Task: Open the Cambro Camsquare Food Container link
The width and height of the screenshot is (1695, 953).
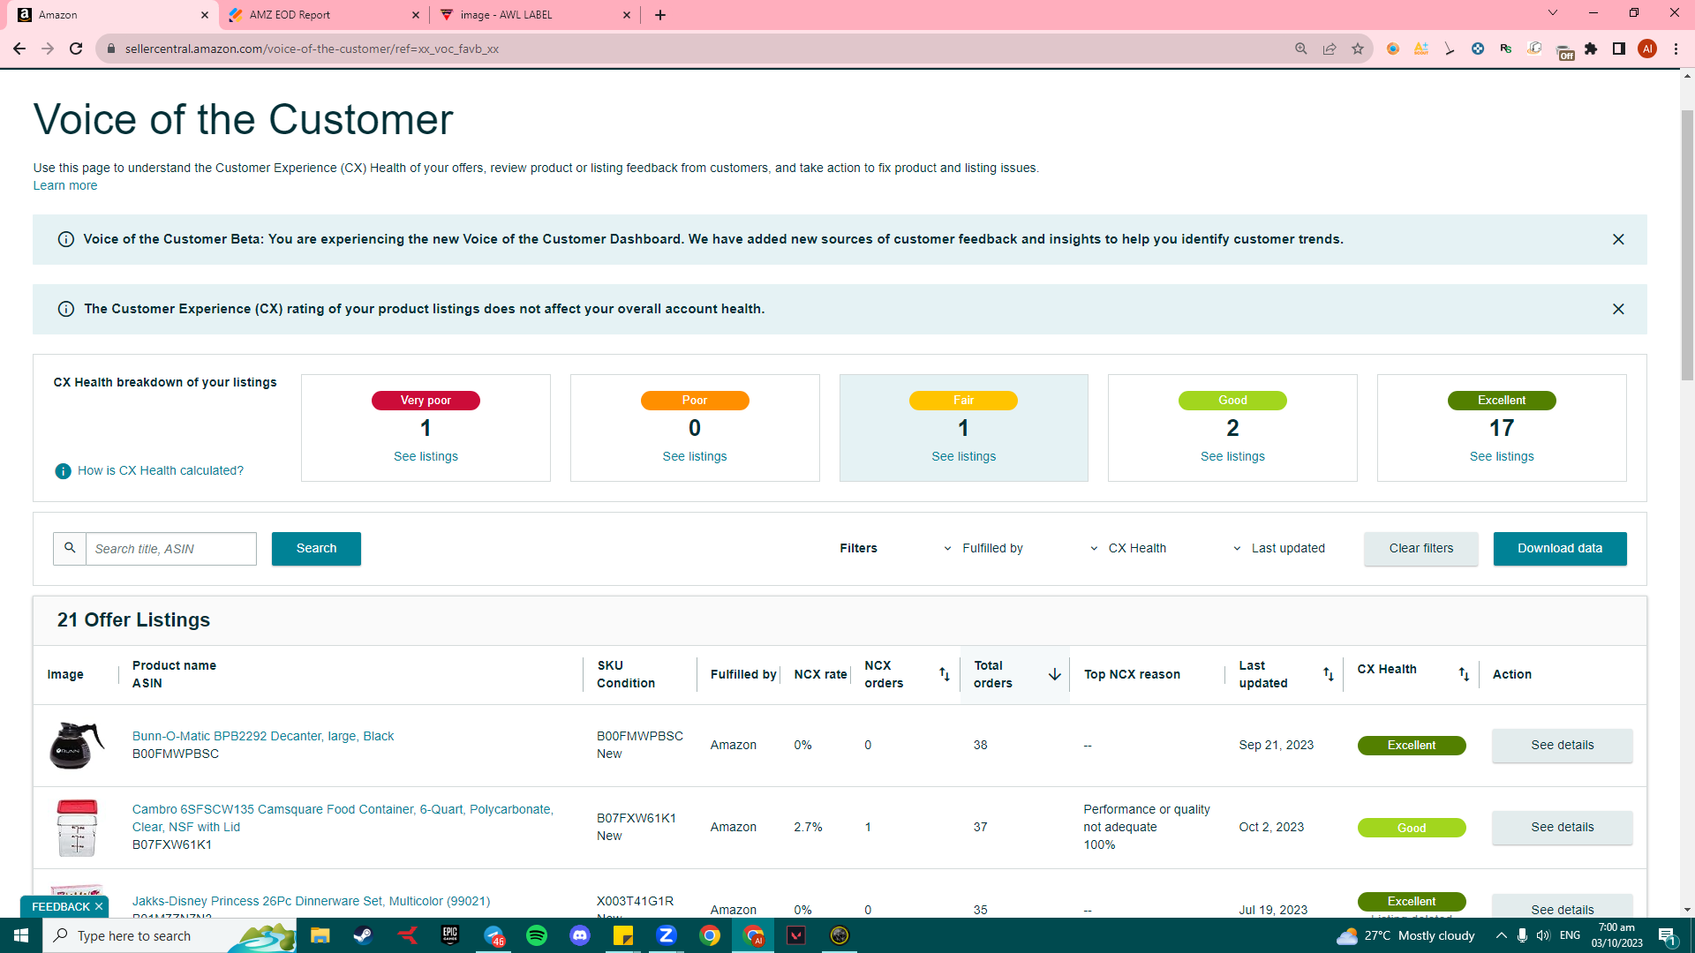Action: [x=343, y=818]
